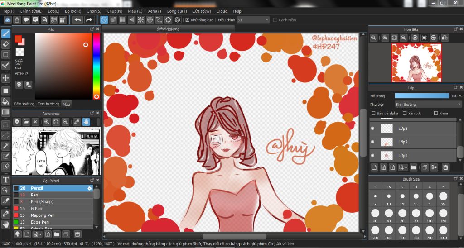
Task: Click the rainbow hue slider strip
Action: click(97, 66)
